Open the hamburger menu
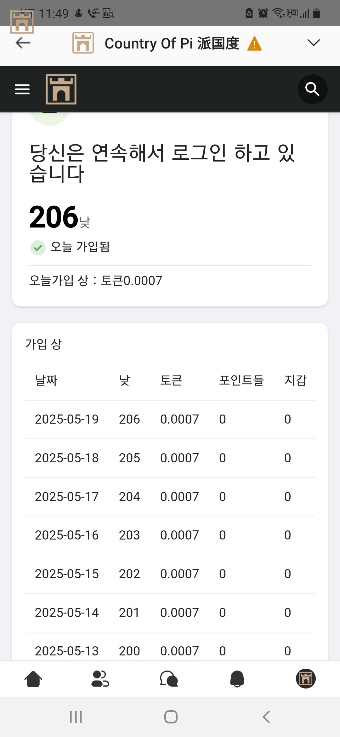 tap(22, 89)
